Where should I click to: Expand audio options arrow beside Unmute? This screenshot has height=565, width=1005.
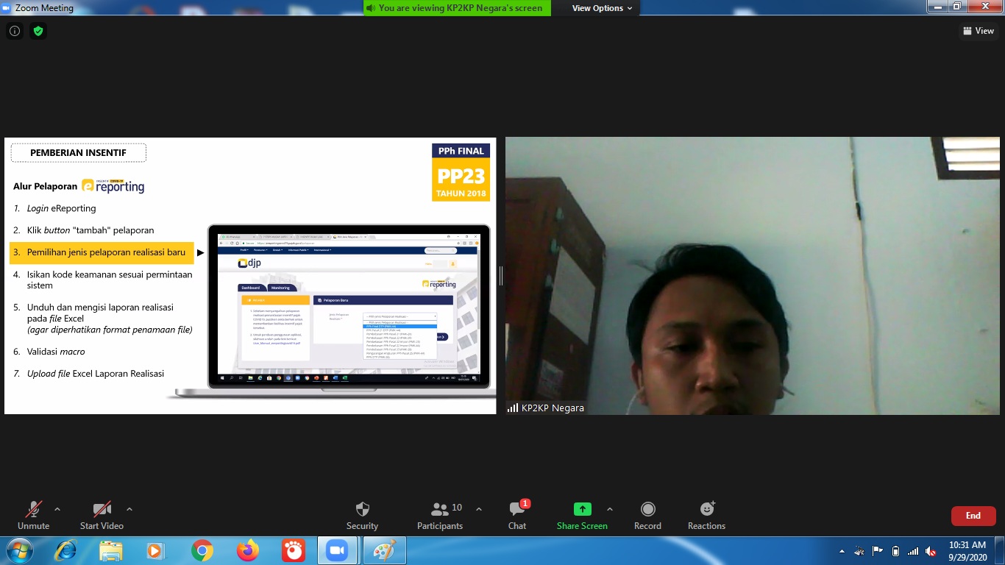point(57,509)
